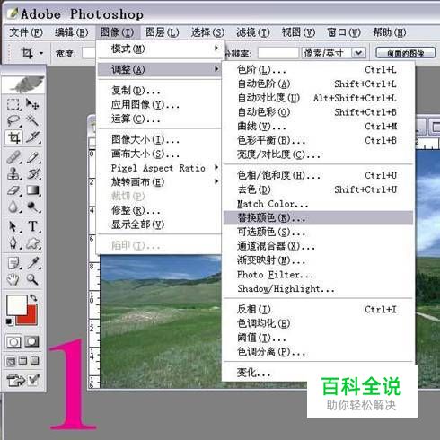Select the Blur tool
440x440 pixels.
tap(13, 207)
